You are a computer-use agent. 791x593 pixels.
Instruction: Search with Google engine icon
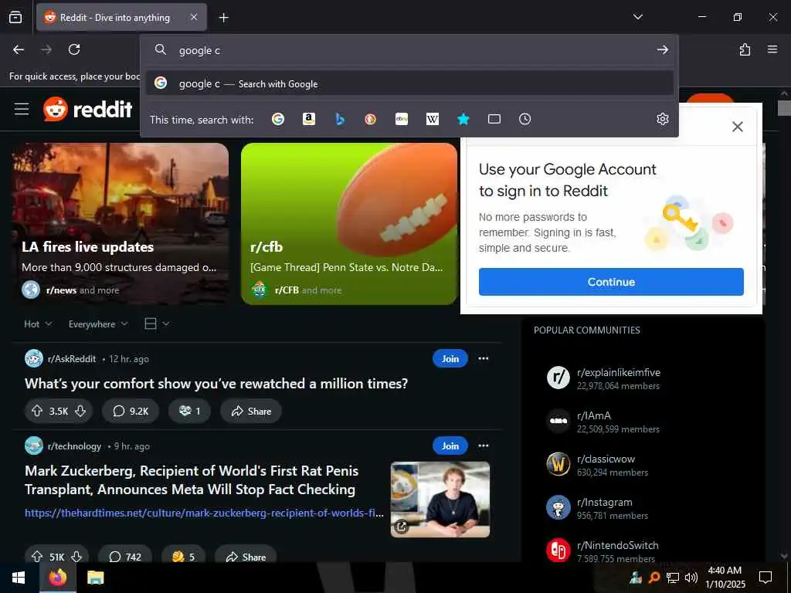[x=277, y=119]
